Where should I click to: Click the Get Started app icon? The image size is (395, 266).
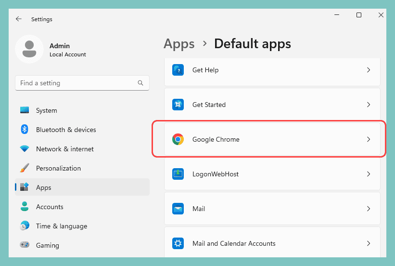(178, 105)
